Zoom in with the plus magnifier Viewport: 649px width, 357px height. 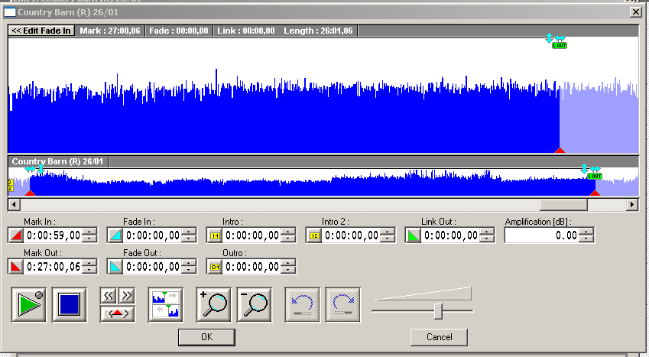pyautogui.click(x=213, y=305)
